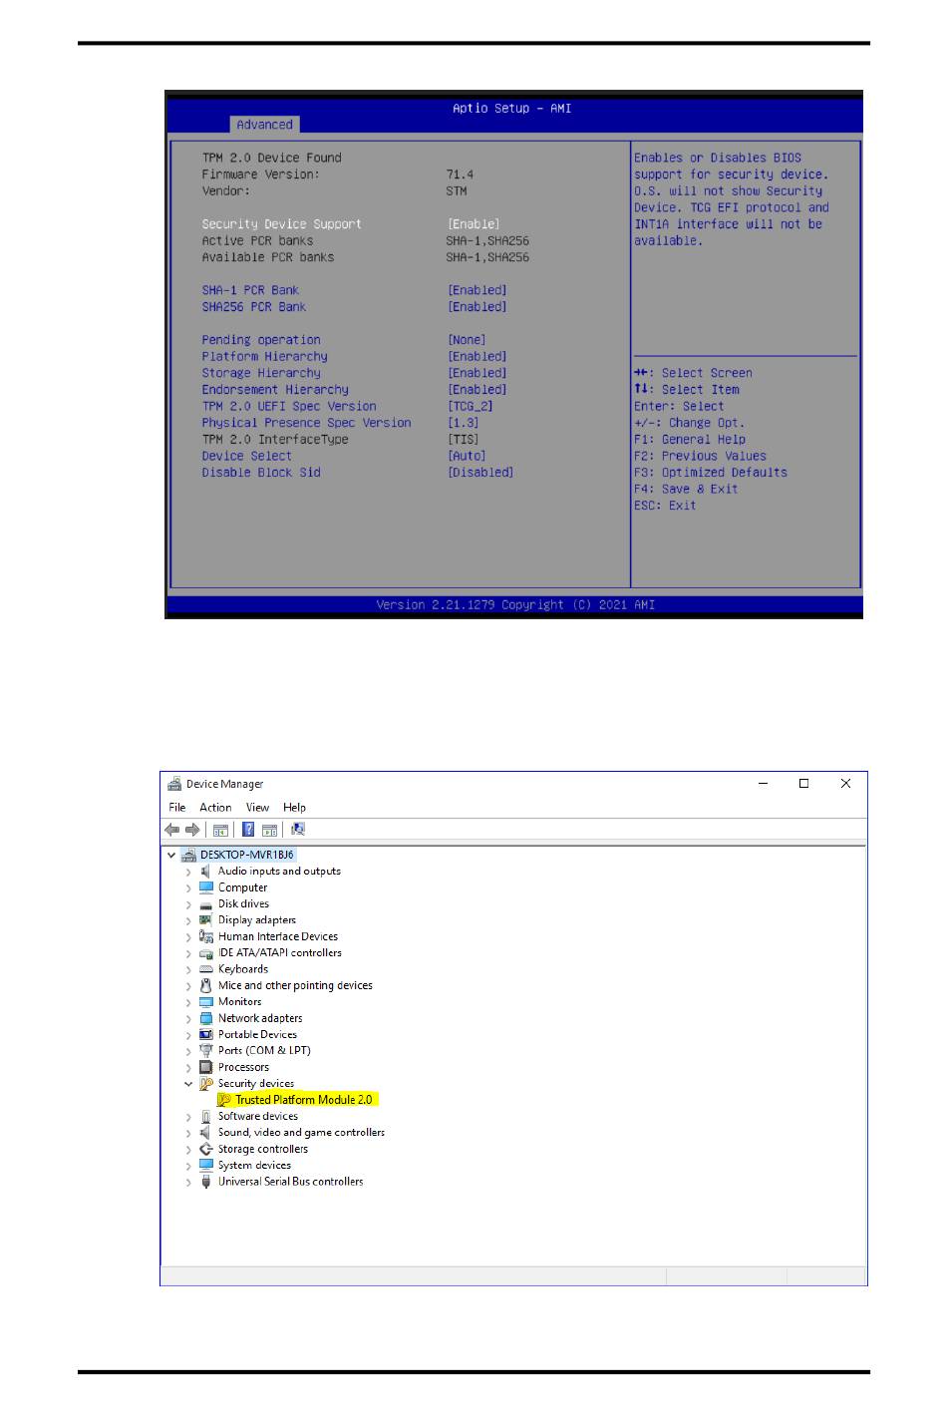Click the Scan for hardware changes icon

pos(298,830)
